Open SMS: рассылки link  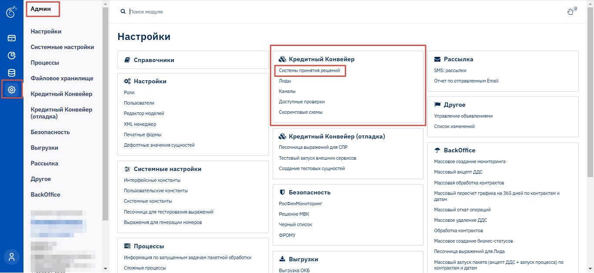[x=450, y=70]
